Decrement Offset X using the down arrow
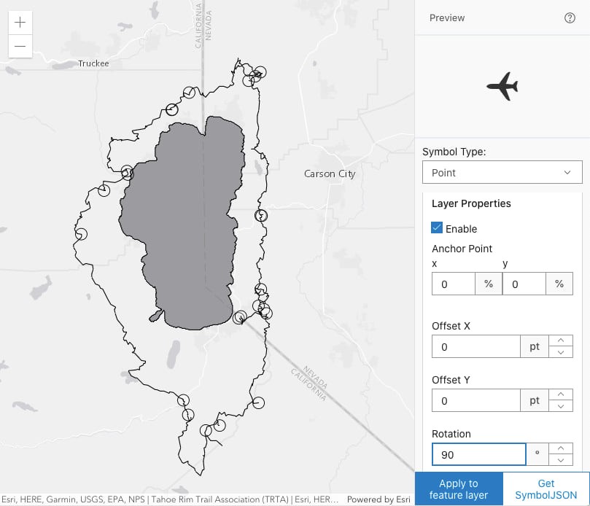 (561, 351)
